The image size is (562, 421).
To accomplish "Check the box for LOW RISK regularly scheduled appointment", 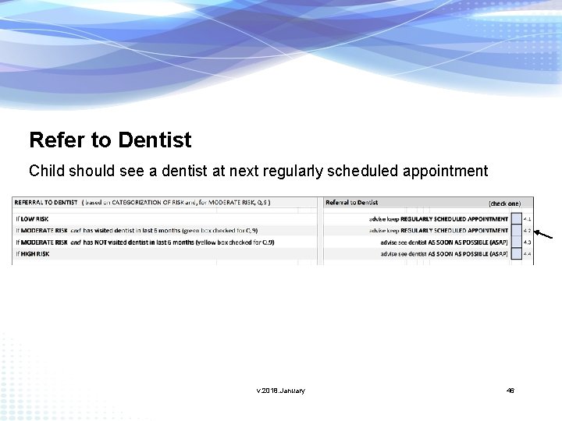I will click(x=517, y=218).
